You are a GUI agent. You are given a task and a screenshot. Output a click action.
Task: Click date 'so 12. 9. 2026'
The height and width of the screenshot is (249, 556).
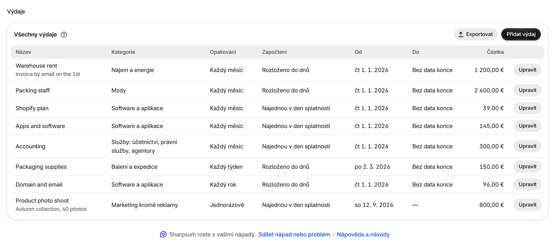click(374, 205)
